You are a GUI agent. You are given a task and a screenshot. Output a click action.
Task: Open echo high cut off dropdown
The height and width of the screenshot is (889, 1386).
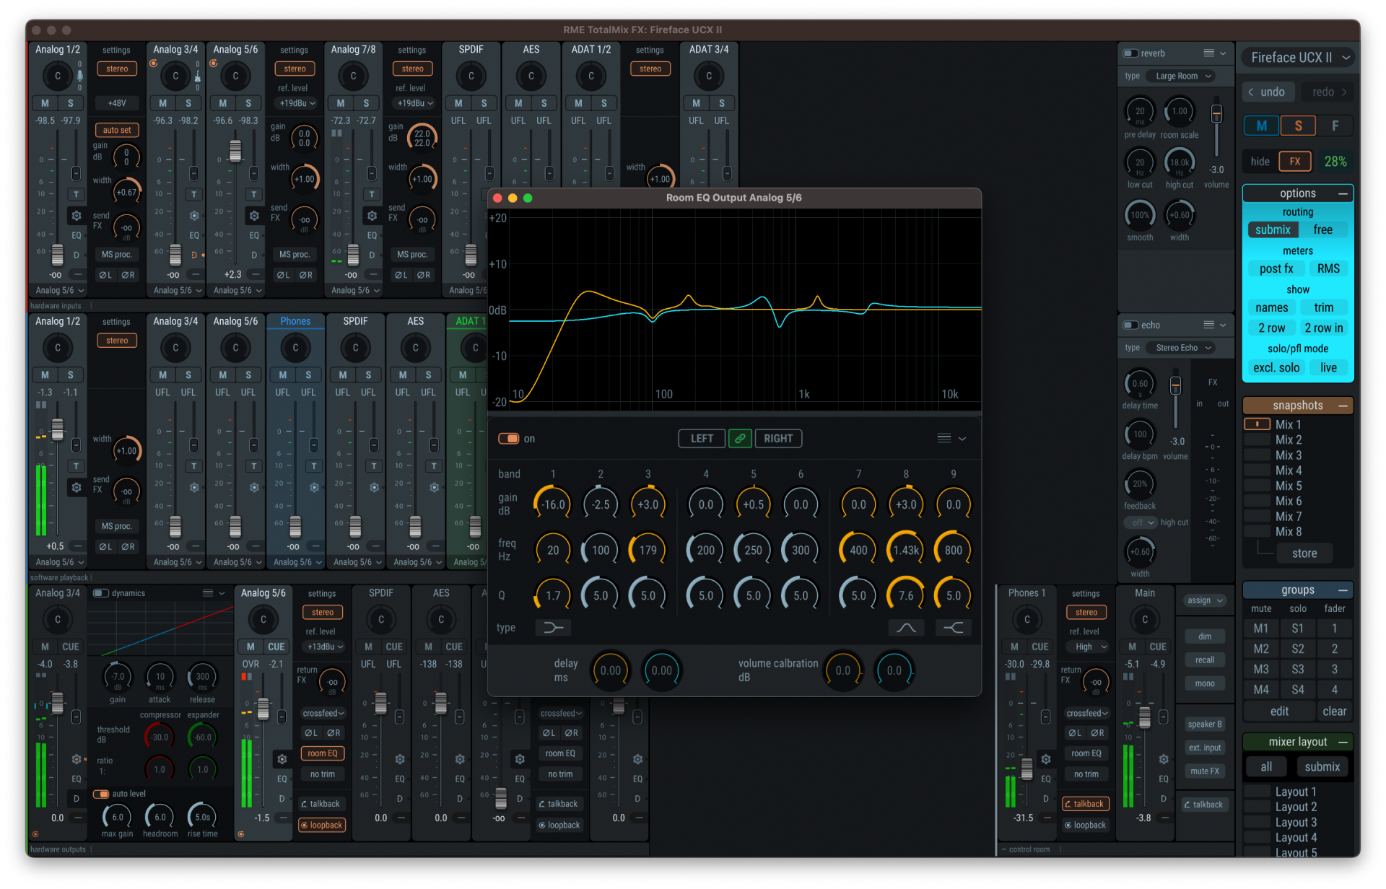(1141, 522)
